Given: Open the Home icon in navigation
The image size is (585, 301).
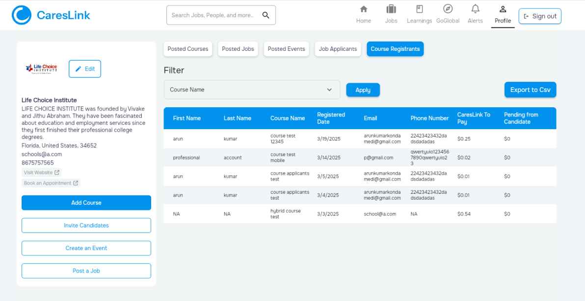Looking at the screenshot, I should click(x=363, y=9).
